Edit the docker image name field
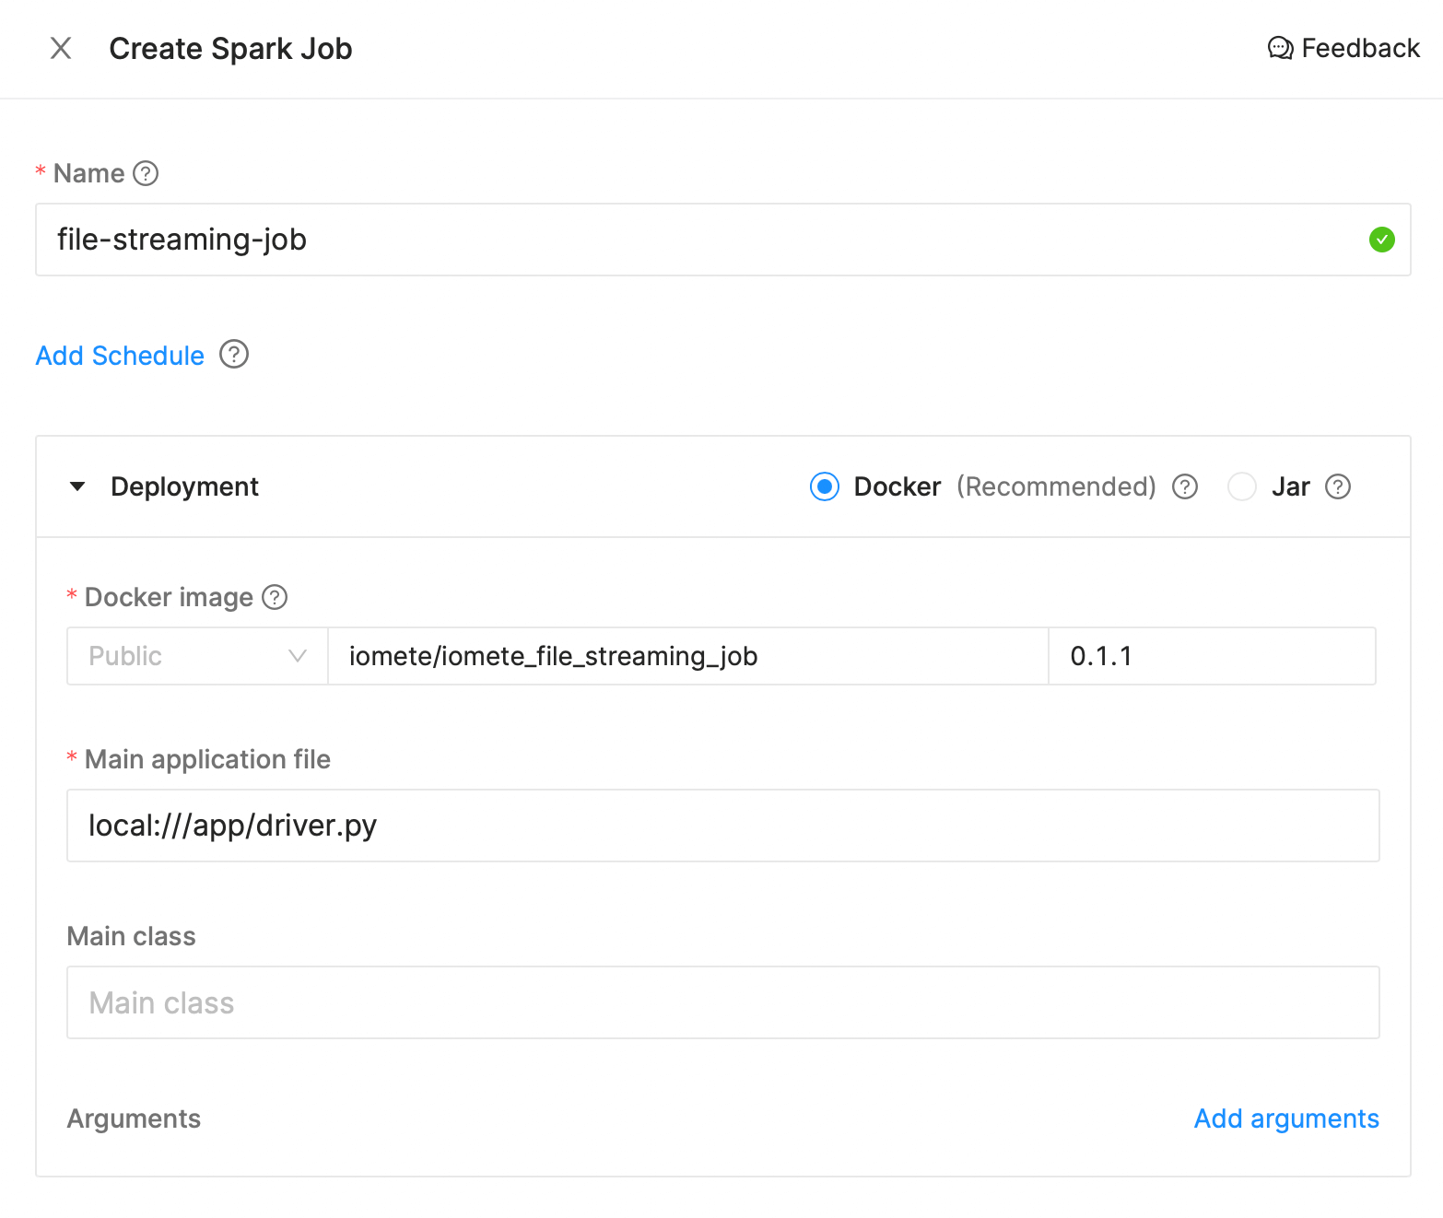Image resolution: width=1443 pixels, height=1218 pixels. coord(687,656)
